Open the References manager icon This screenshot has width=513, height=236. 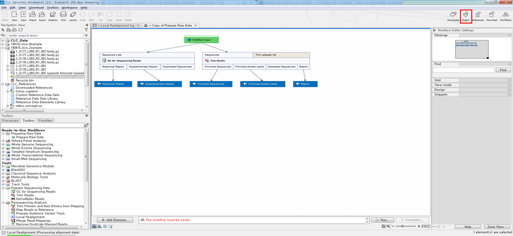click(478, 14)
